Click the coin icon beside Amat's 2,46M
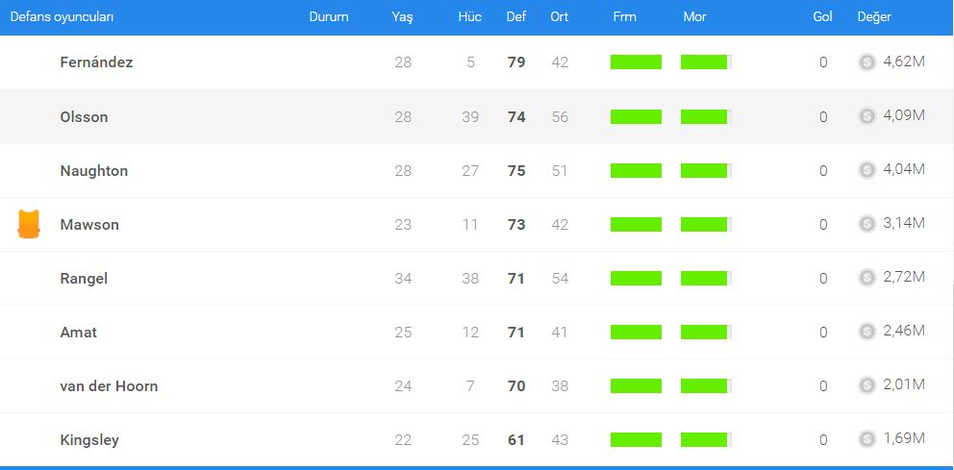 pos(866,332)
